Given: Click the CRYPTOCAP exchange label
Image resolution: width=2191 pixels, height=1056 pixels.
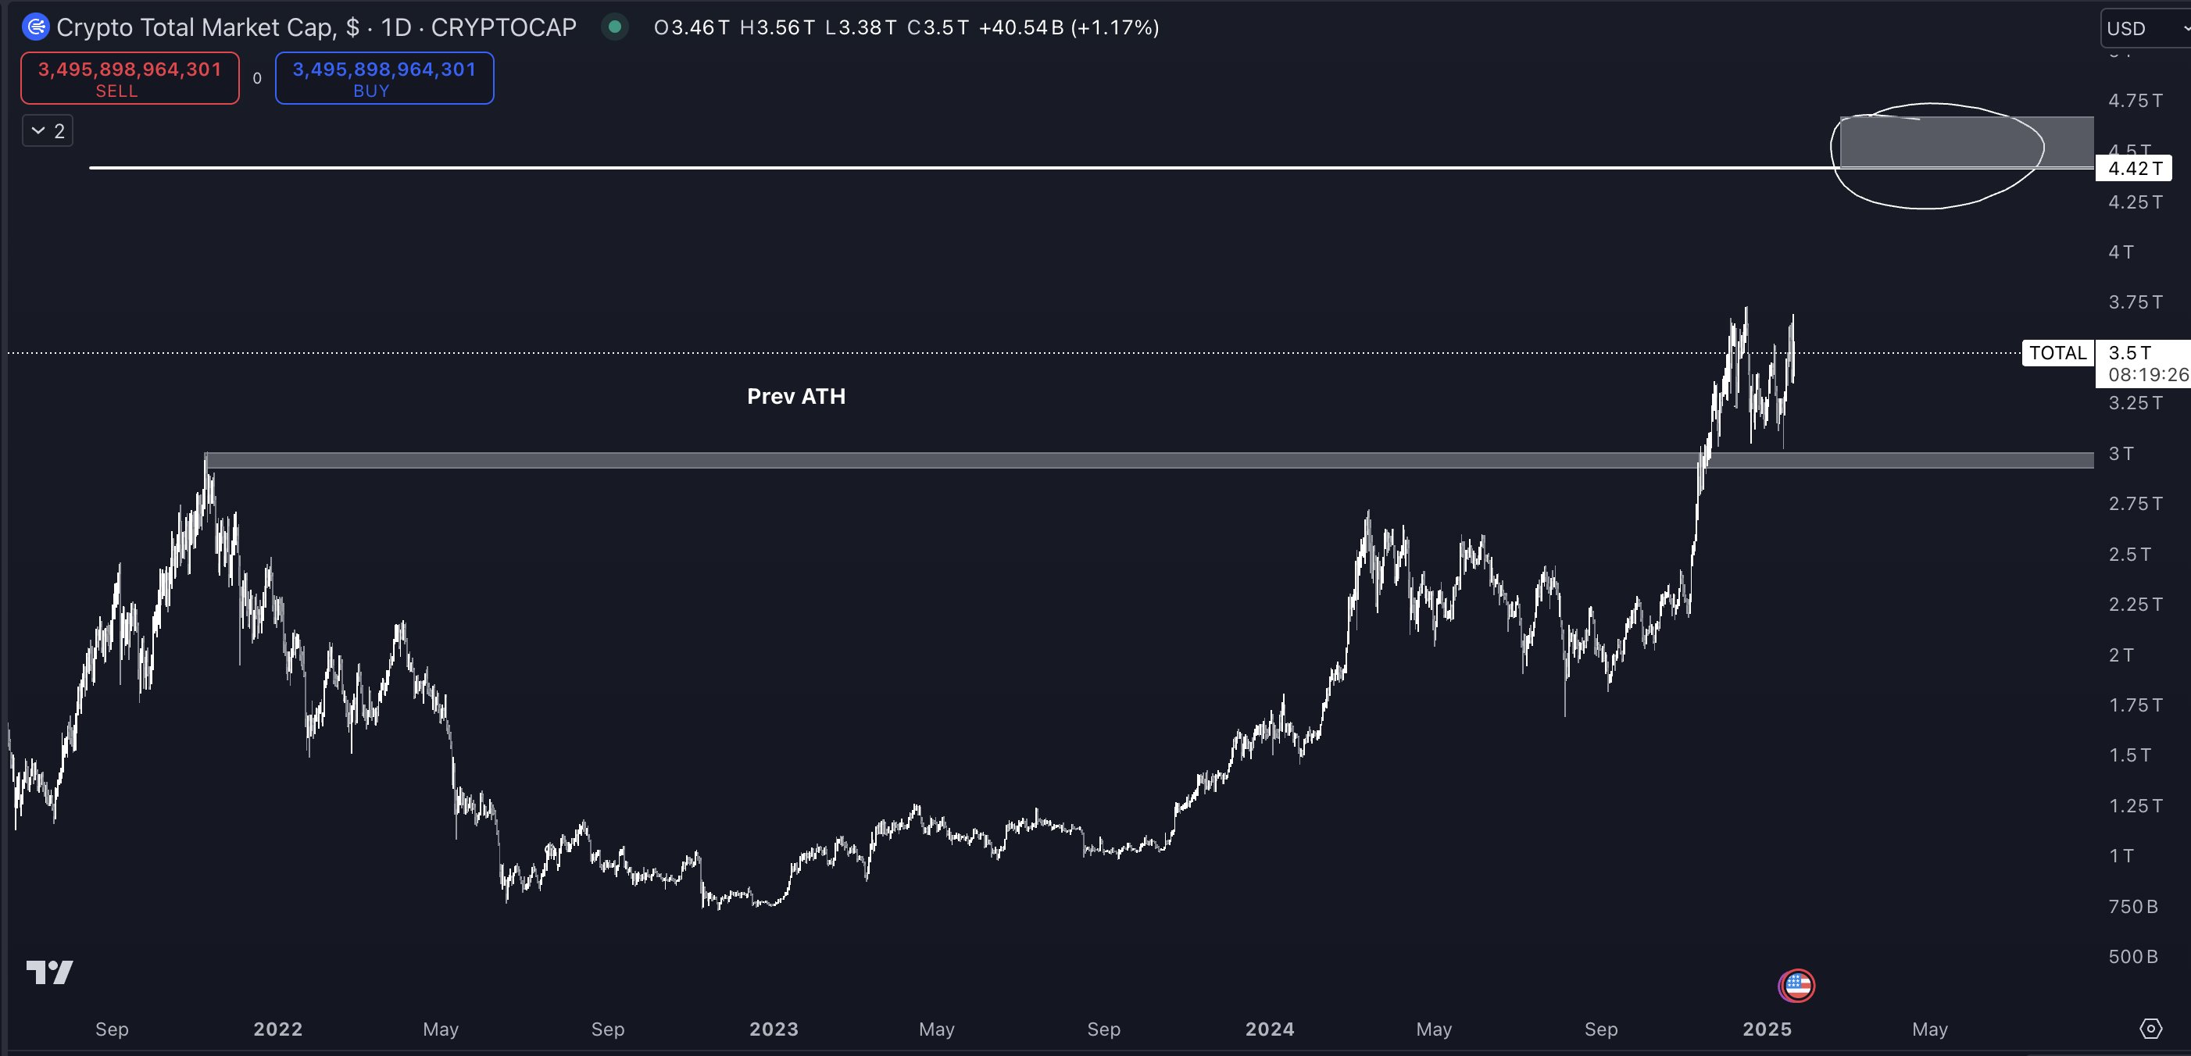Looking at the screenshot, I should pyautogui.click(x=503, y=27).
